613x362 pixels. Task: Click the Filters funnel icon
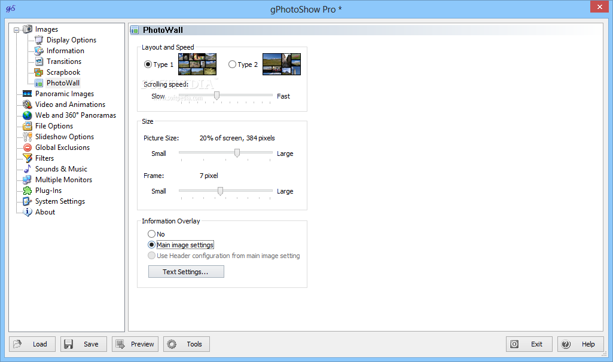click(28, 158)
